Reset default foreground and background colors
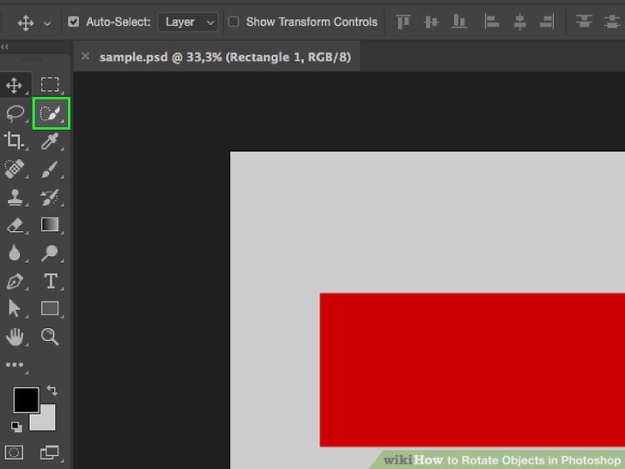Image resolution: width=625 pixels, height=469 pixels. click(x=16, y=426)
